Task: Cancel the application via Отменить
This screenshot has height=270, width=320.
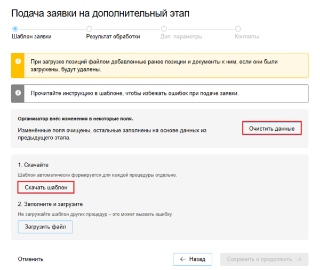Action: pyautogui.click(x=30, y=259)
